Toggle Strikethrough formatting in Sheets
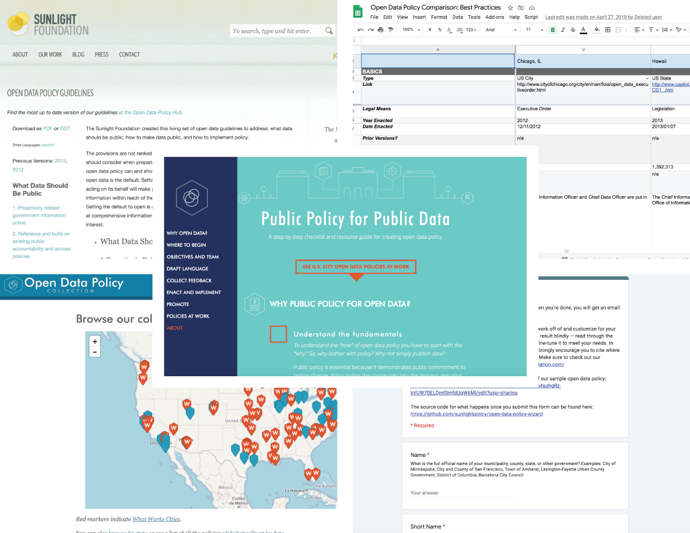This screenshot has height=533, width=690. pyautogui.click(x=573, y=30)
